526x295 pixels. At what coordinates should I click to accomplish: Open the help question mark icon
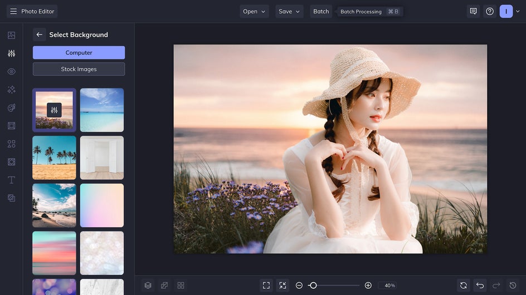point(490,11)
